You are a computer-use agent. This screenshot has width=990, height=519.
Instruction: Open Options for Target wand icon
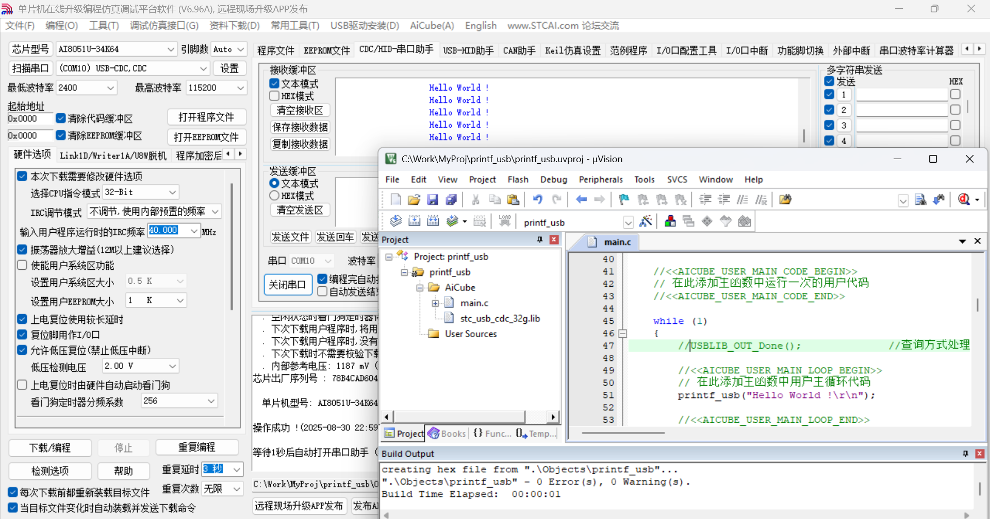[646, 221]
